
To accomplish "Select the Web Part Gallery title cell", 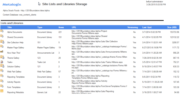I will [14, 72].
